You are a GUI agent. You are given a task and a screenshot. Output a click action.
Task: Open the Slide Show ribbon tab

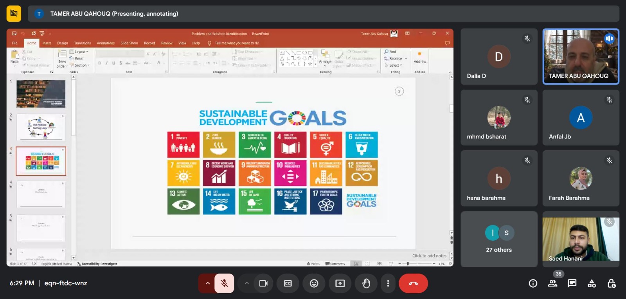tap(129, 43)
